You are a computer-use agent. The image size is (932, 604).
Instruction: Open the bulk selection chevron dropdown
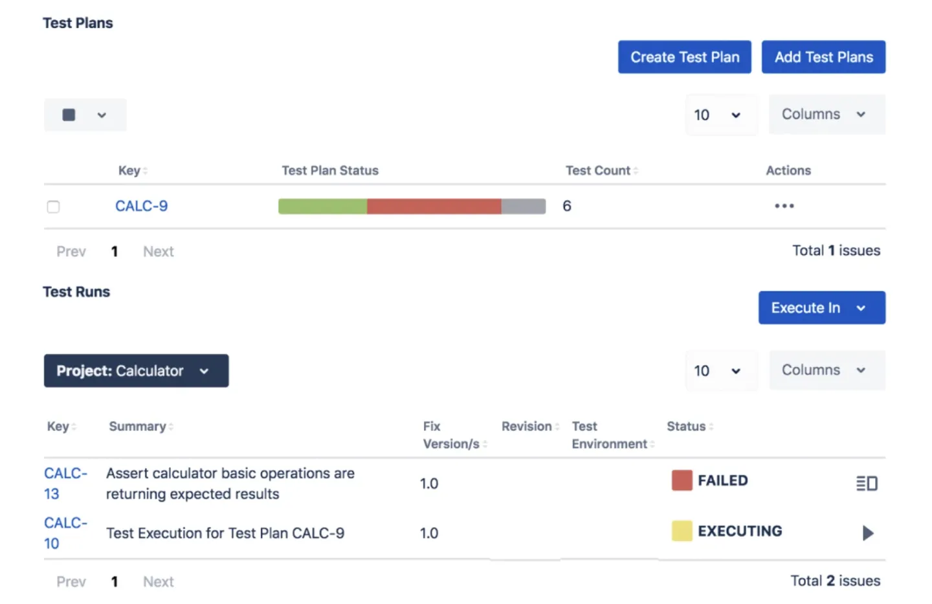[x=102, y=115]
